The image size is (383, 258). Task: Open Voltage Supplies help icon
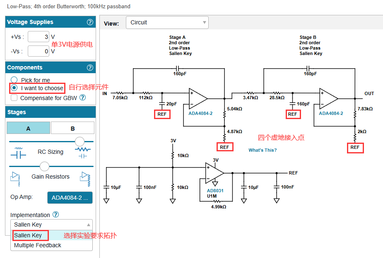pos(90,22)
